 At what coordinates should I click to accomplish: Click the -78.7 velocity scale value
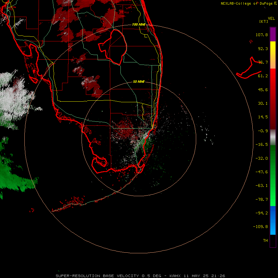pos(262,200)
